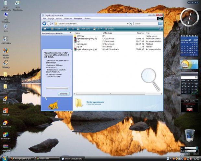The image size is (201, 161).
Task: Open the Narzędzia menu
Action: tap(78, 19)
